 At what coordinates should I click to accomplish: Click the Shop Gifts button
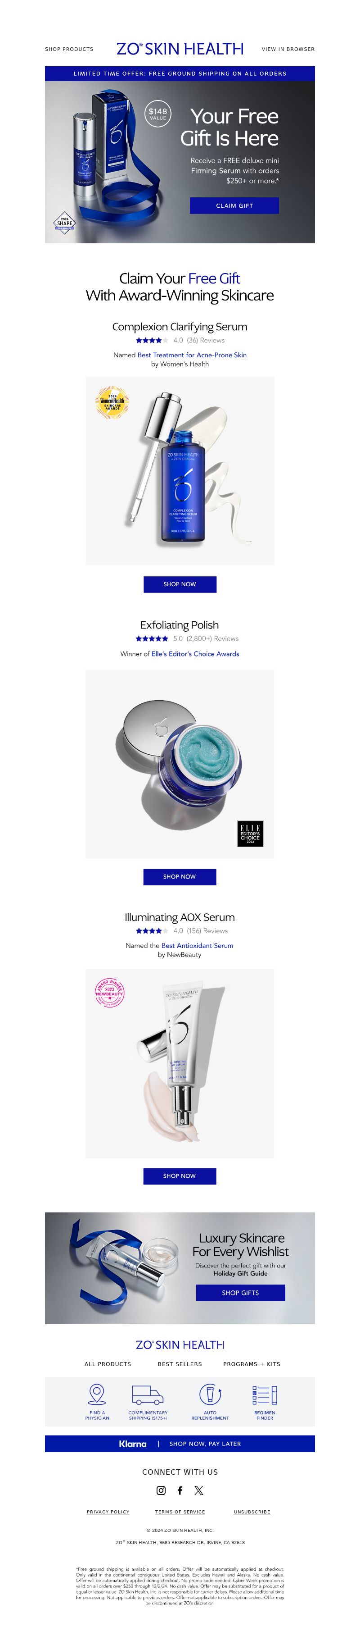(240, 1292)
